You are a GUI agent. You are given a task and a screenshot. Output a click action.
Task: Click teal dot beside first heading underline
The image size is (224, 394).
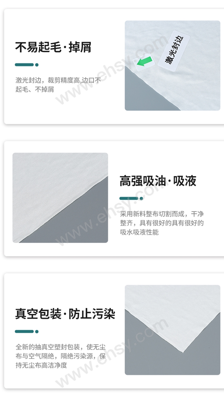pyautogui.click(x=37, y=65)
